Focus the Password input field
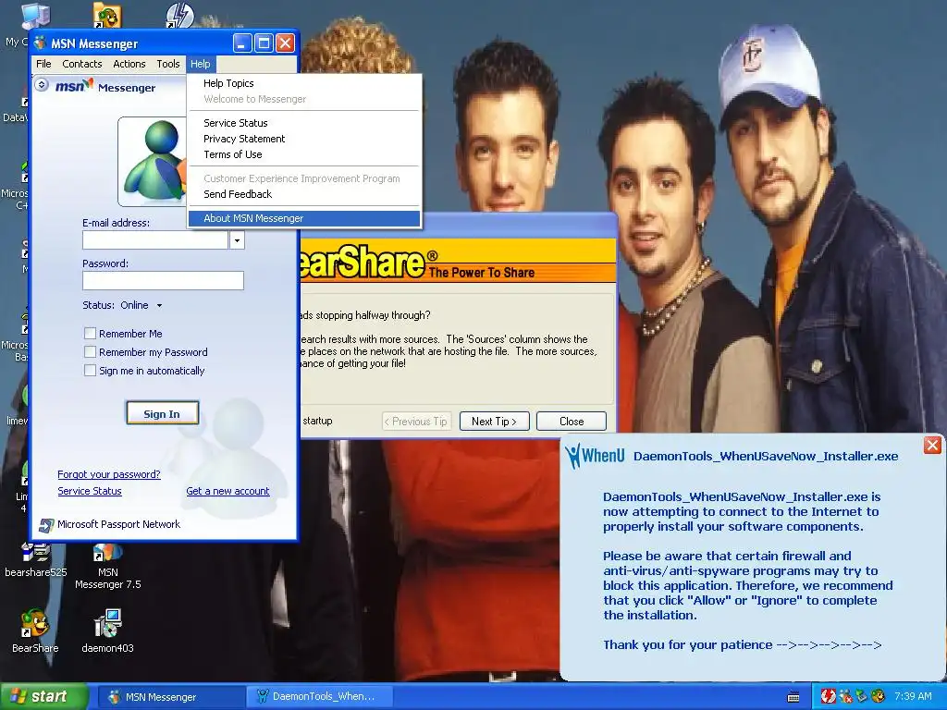 tap(163, 280)
